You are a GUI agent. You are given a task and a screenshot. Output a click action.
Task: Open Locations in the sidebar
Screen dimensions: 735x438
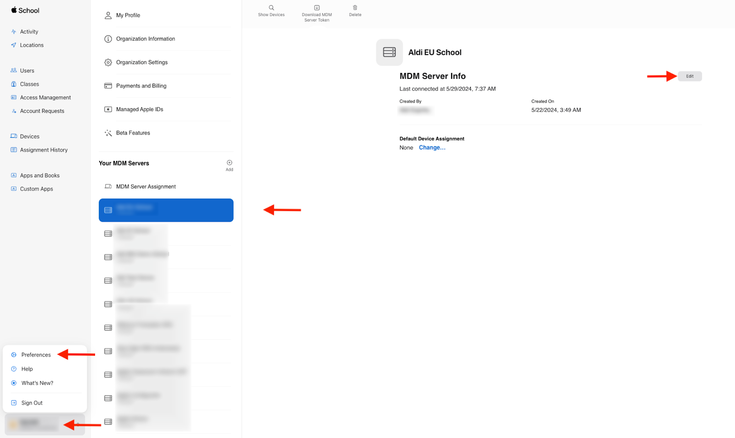tap(32, 45)
